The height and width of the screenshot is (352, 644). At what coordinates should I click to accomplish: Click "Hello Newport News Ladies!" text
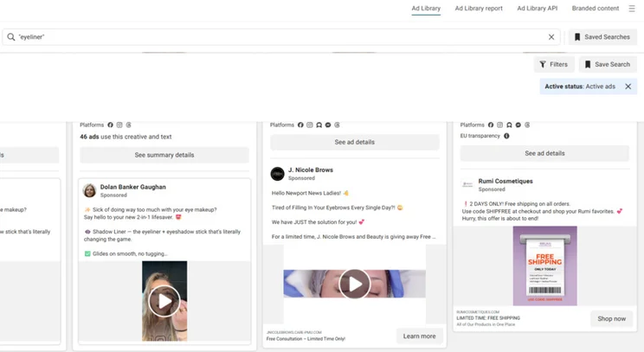(306, 193)
